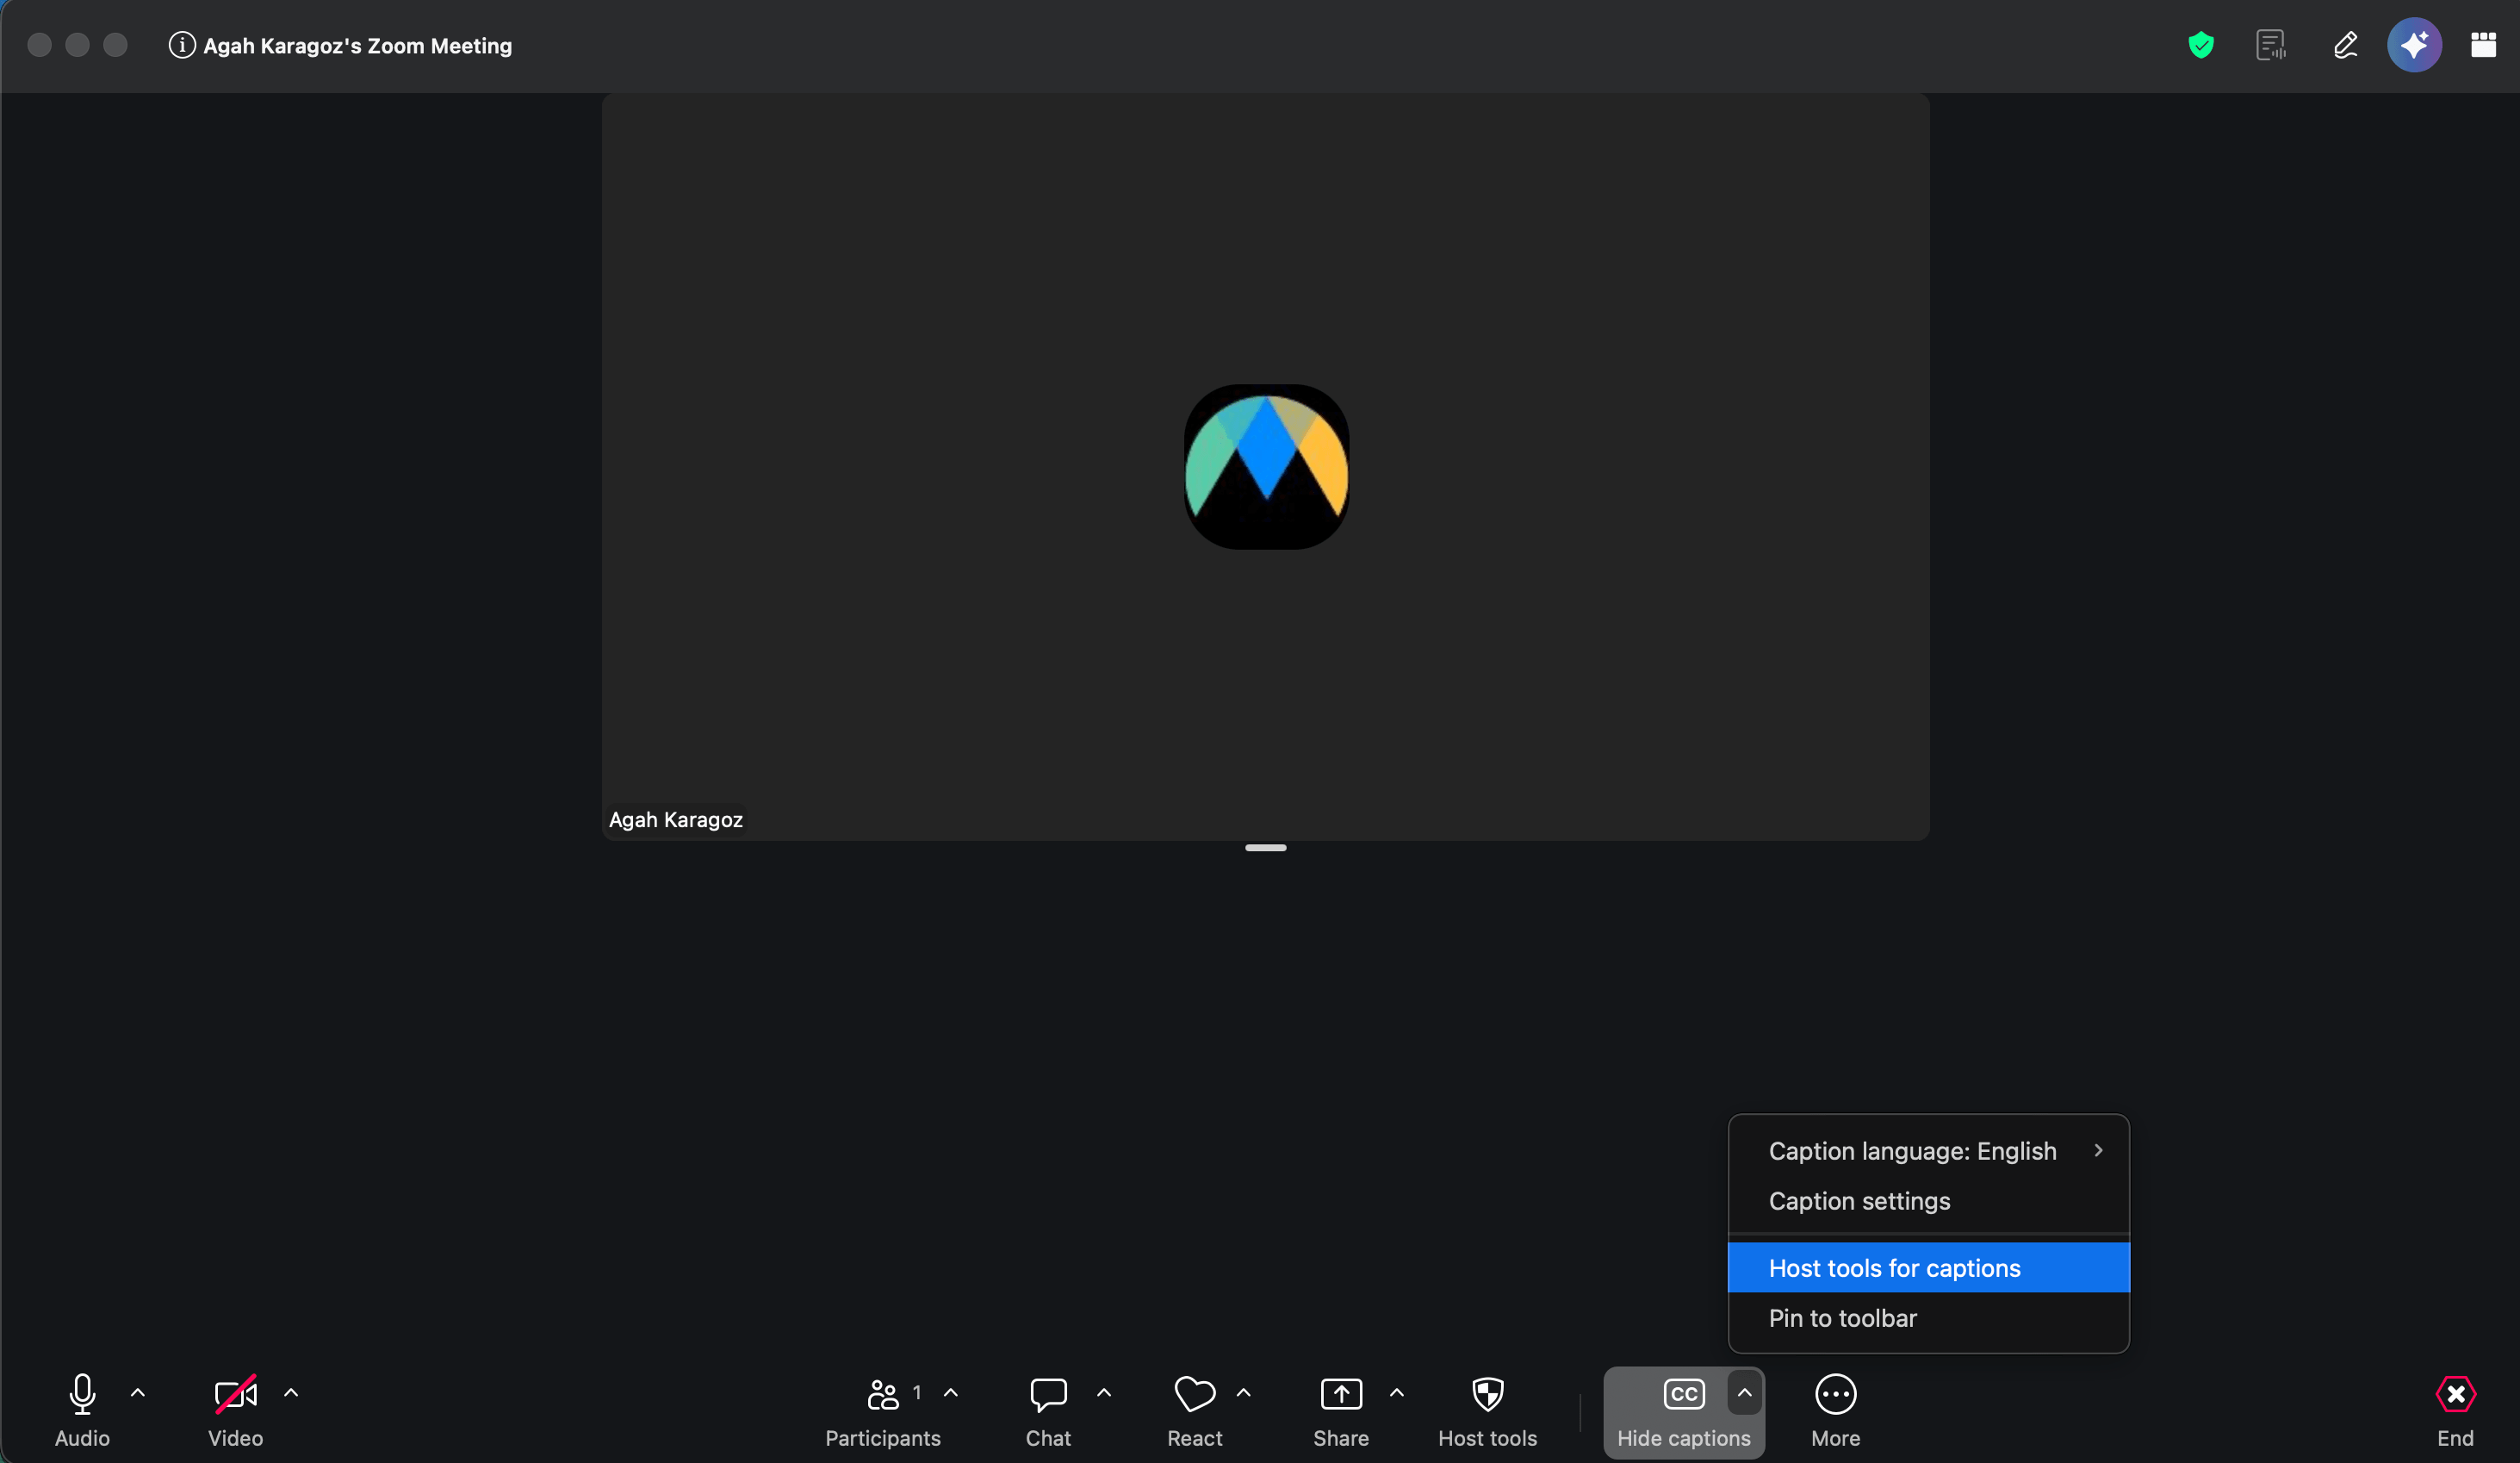Click the microphone Audio icon
This screenshot has height=1463, width=2520.
[82, 1393]
